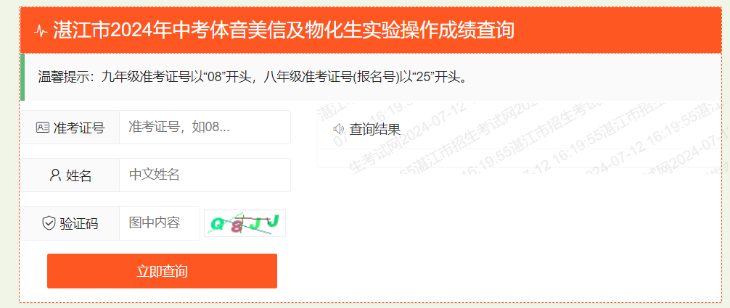
Task: Click the shield icon beside 验证码
Action: click(x=49, y=223)
